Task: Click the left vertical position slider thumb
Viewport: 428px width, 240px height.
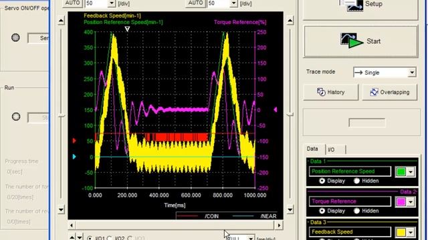Action: 62,116
